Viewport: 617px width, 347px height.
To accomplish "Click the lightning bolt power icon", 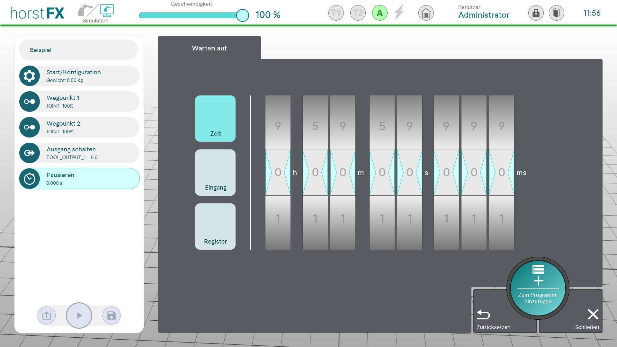I will (399, 13).
